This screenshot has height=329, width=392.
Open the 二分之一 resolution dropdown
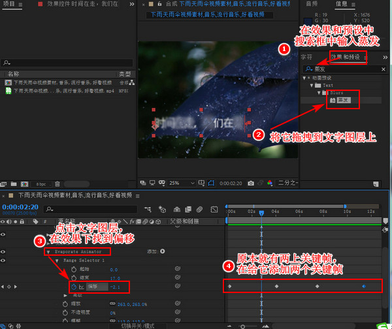288,183
